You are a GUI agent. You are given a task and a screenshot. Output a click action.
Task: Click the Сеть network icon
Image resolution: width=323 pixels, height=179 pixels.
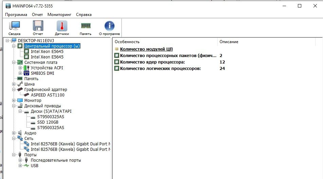click(x=20, y=138)
